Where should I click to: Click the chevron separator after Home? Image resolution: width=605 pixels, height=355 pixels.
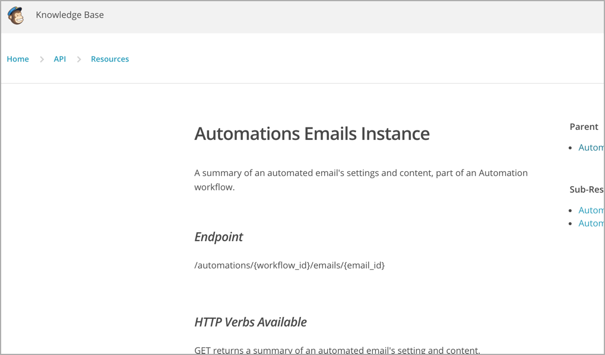(42, 59)
